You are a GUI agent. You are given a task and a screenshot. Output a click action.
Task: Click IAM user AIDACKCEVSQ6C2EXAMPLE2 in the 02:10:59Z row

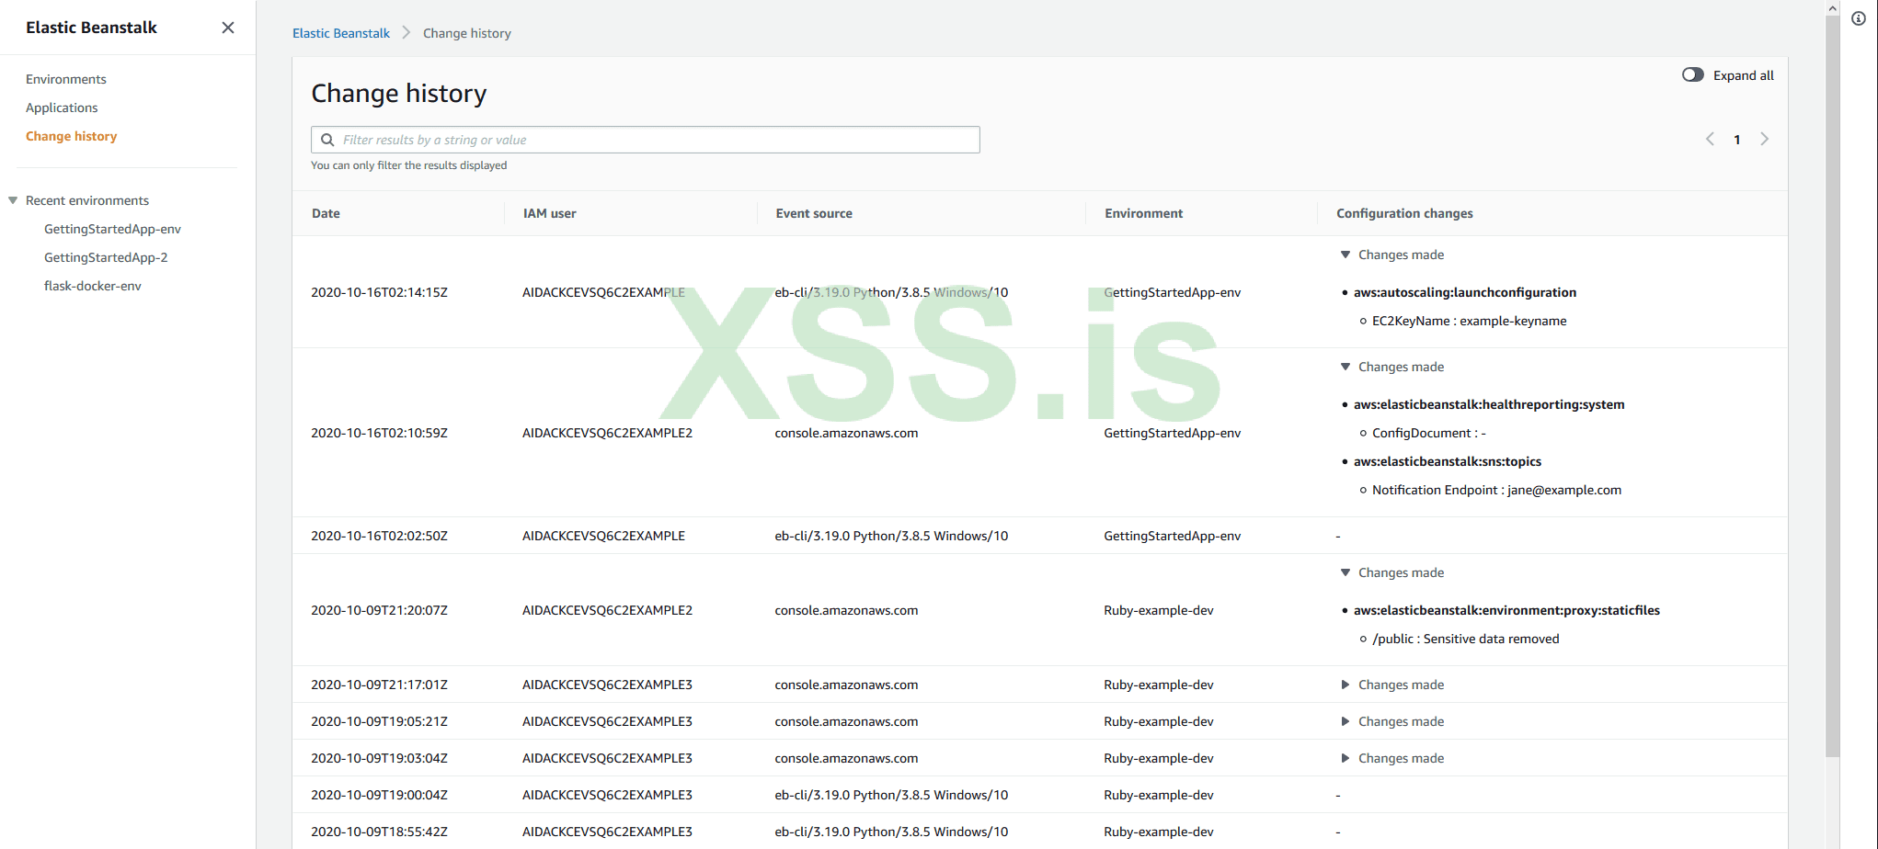coord(607,433)
